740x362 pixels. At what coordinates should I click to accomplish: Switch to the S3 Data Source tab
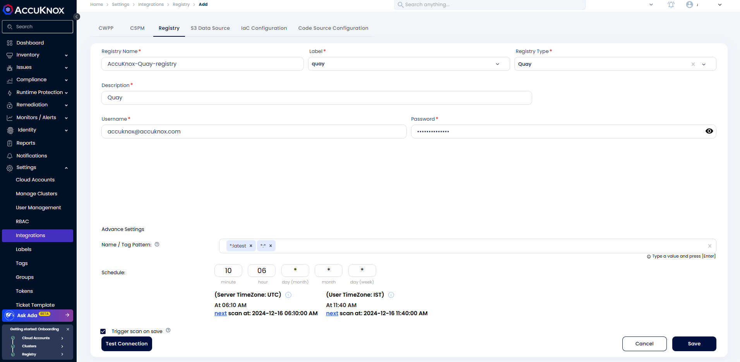pyautogui.click(x=210, y=28)
